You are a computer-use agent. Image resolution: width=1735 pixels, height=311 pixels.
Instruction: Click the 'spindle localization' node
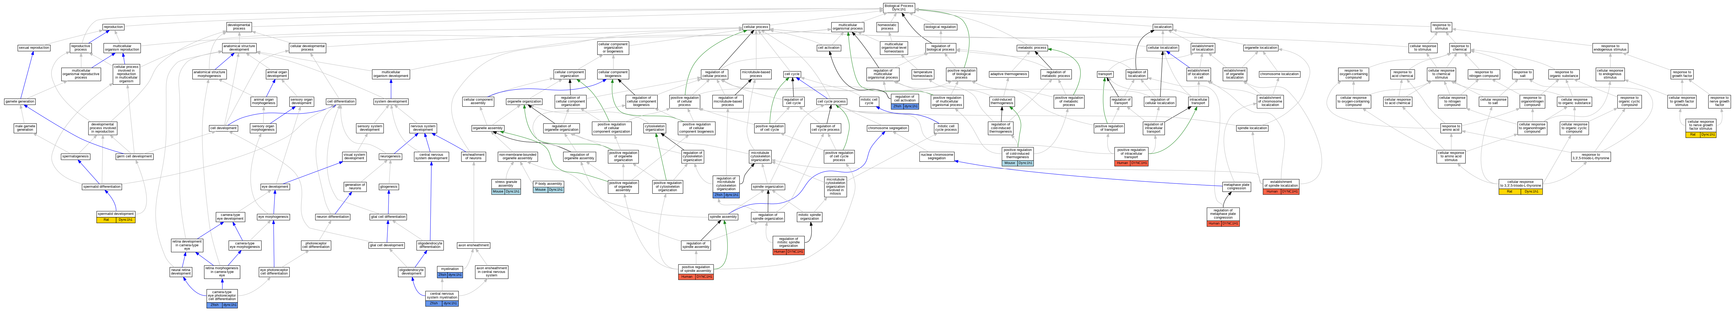pos(1252,128)
